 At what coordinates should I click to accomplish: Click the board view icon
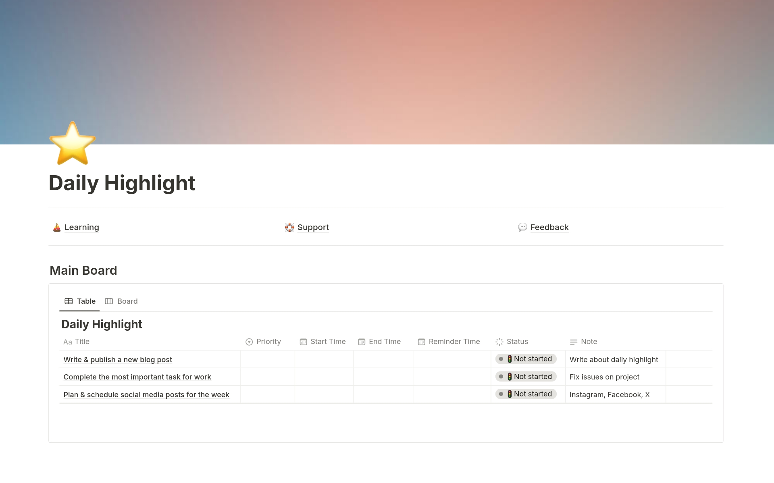point(109,301)
